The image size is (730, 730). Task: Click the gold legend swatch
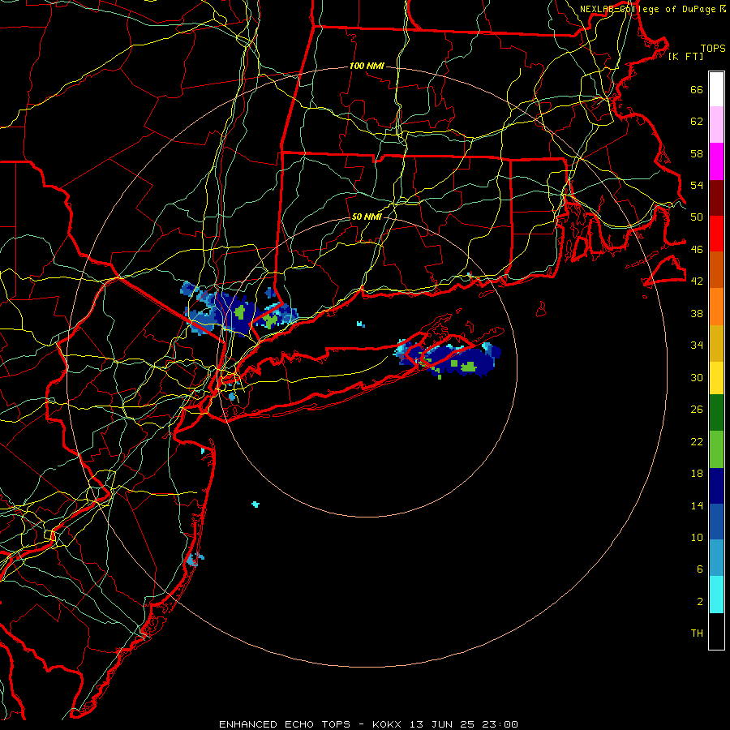tap(716, 343)
